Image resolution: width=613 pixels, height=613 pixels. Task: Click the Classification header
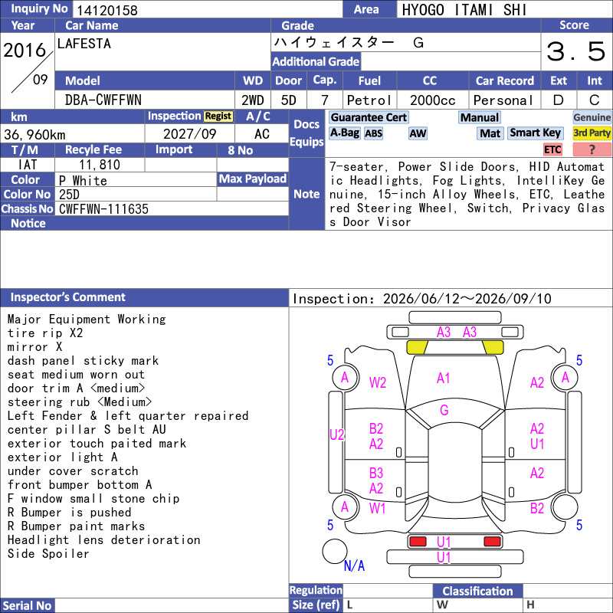[x=477, y=591]
